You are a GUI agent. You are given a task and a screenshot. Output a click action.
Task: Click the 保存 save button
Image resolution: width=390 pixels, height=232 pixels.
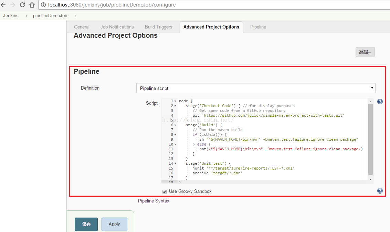(x=86, y=224)
